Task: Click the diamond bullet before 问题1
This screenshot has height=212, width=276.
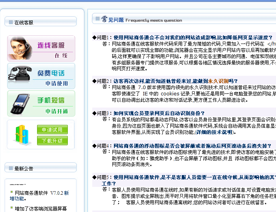Action: 94,37
